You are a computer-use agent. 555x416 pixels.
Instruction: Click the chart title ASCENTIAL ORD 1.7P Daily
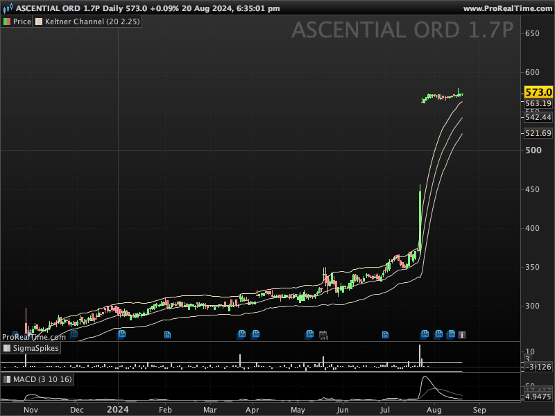[70, 8]
